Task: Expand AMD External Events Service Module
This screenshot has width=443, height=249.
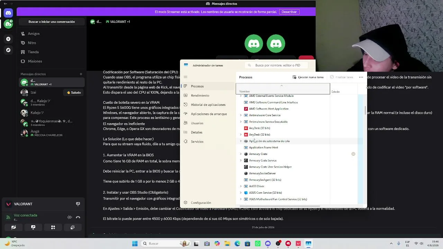Action: tap(241, 96)
